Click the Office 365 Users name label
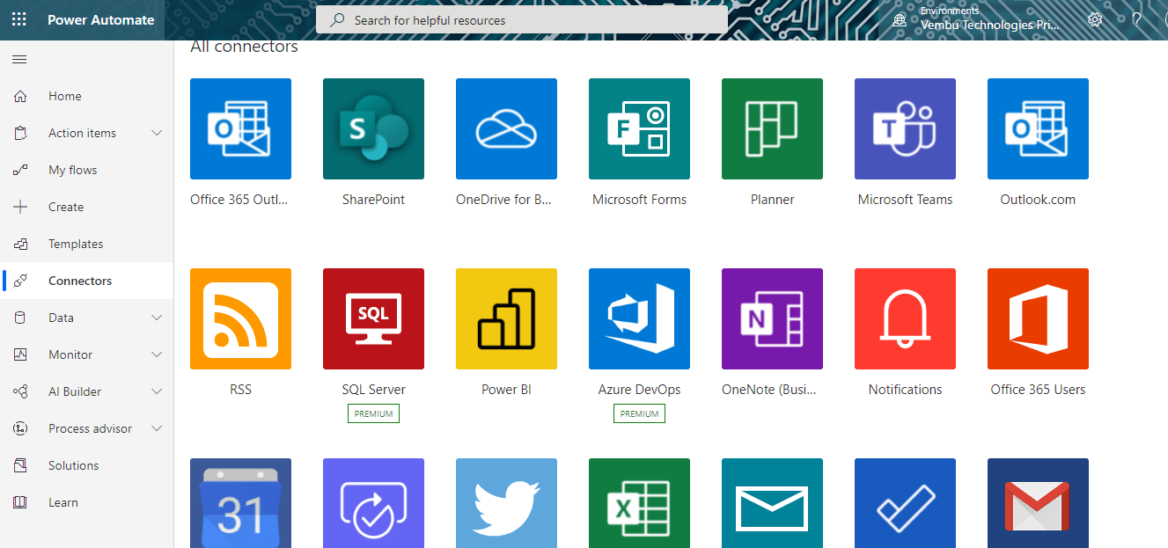Viewport: 1168px width, 548px height. pos(1038,390)
